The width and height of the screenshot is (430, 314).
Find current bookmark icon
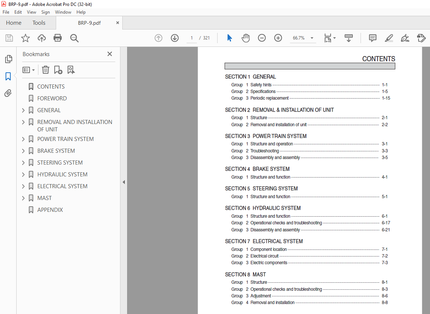(71, 70)
